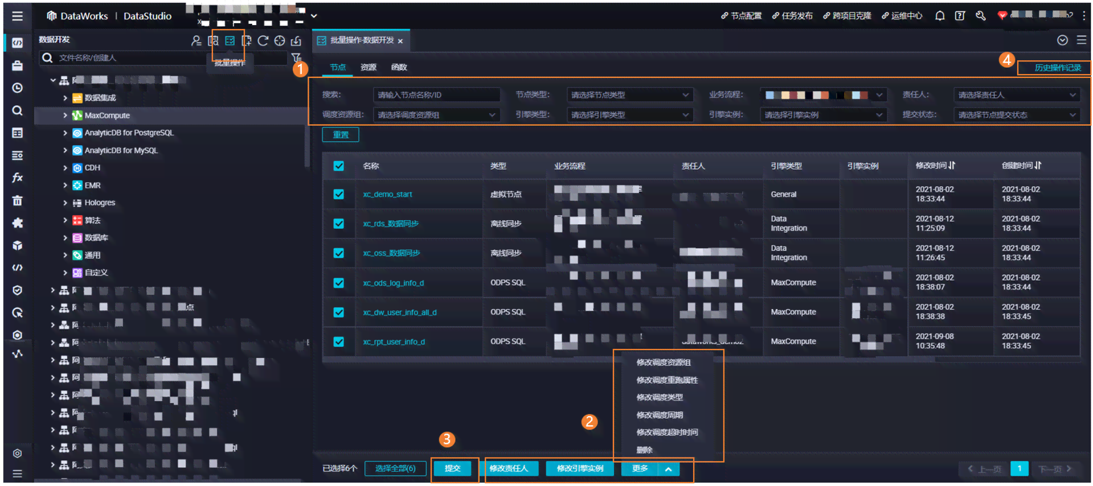Viewport: 1093px width, 486px height.
Task: Choose 修改调度超时时间 from the menu
Action: coord(667,432)
